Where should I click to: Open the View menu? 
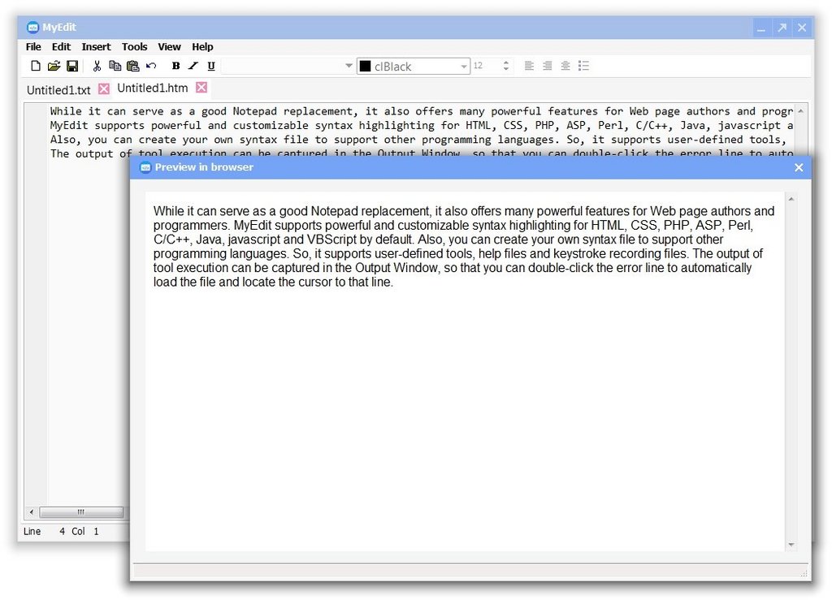click(x=169, y=46)
